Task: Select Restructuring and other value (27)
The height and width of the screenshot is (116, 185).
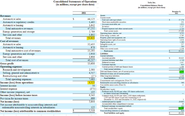Action: (x=94, y=76)
